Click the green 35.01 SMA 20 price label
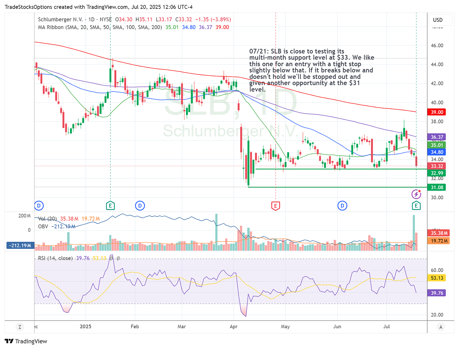This screenshot has height=349, width=459. pos(437,145)
